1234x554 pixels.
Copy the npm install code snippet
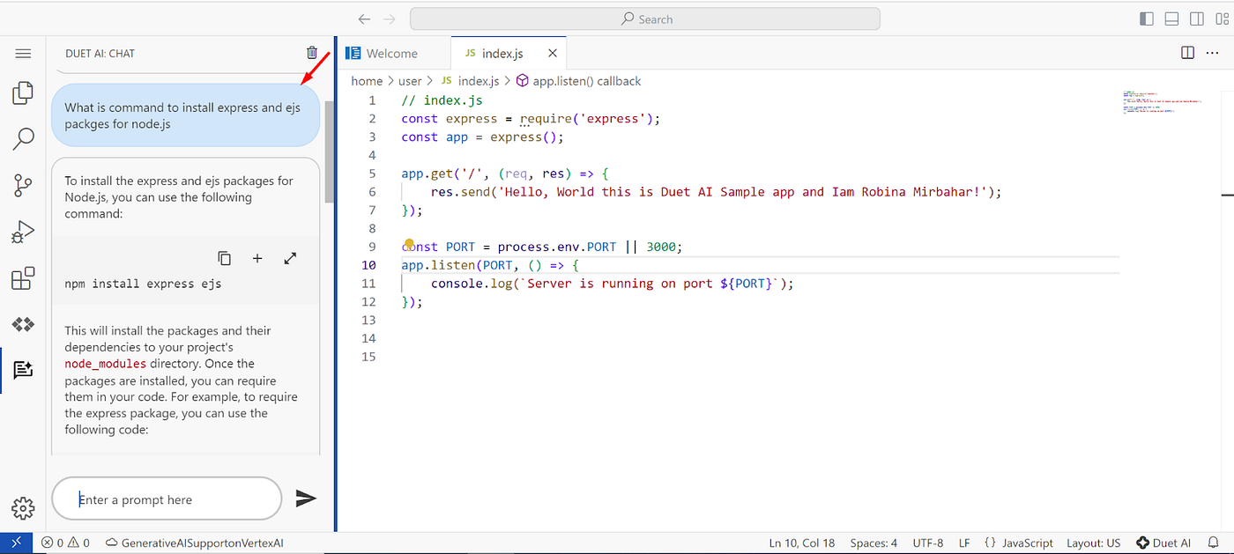[225, 258]
